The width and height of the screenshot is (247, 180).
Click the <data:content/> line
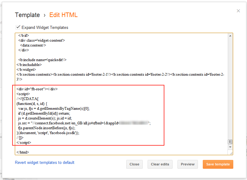coord(33,45)
